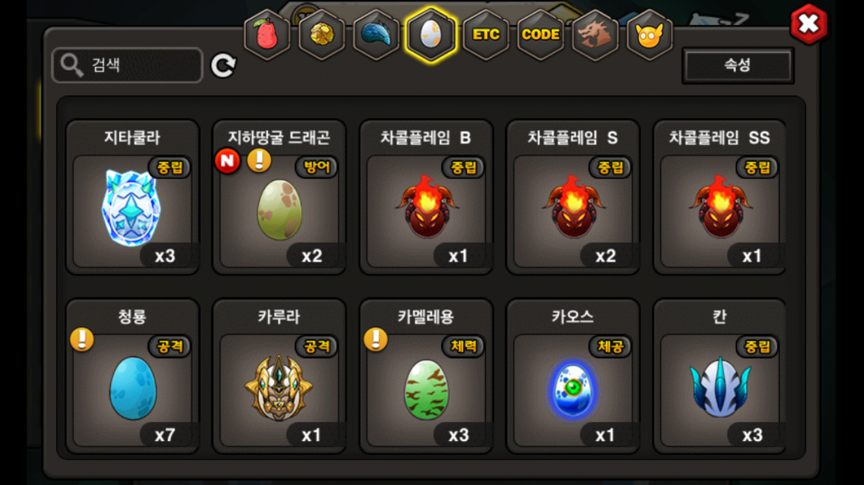The height and width of the screenshot is (485, 864).
Task: Open the CODE tab
Action: coord(541,35)
